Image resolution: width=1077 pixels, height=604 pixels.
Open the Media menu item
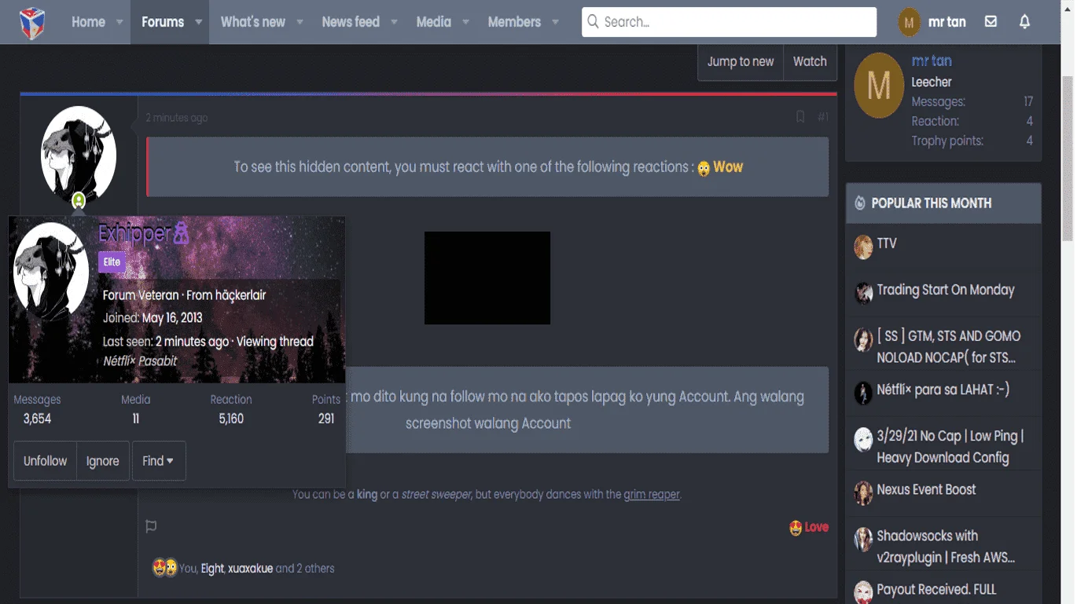point(434,22)
